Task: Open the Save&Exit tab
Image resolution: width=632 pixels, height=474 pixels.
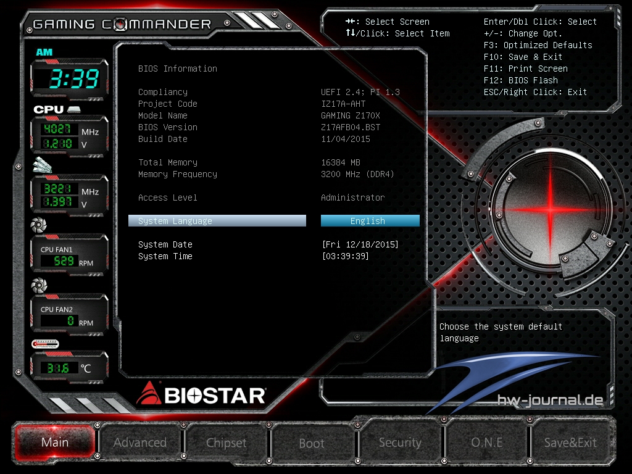Action: (570, 442)
